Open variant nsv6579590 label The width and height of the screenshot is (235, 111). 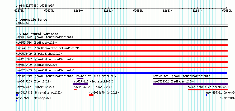click(97, 76)
